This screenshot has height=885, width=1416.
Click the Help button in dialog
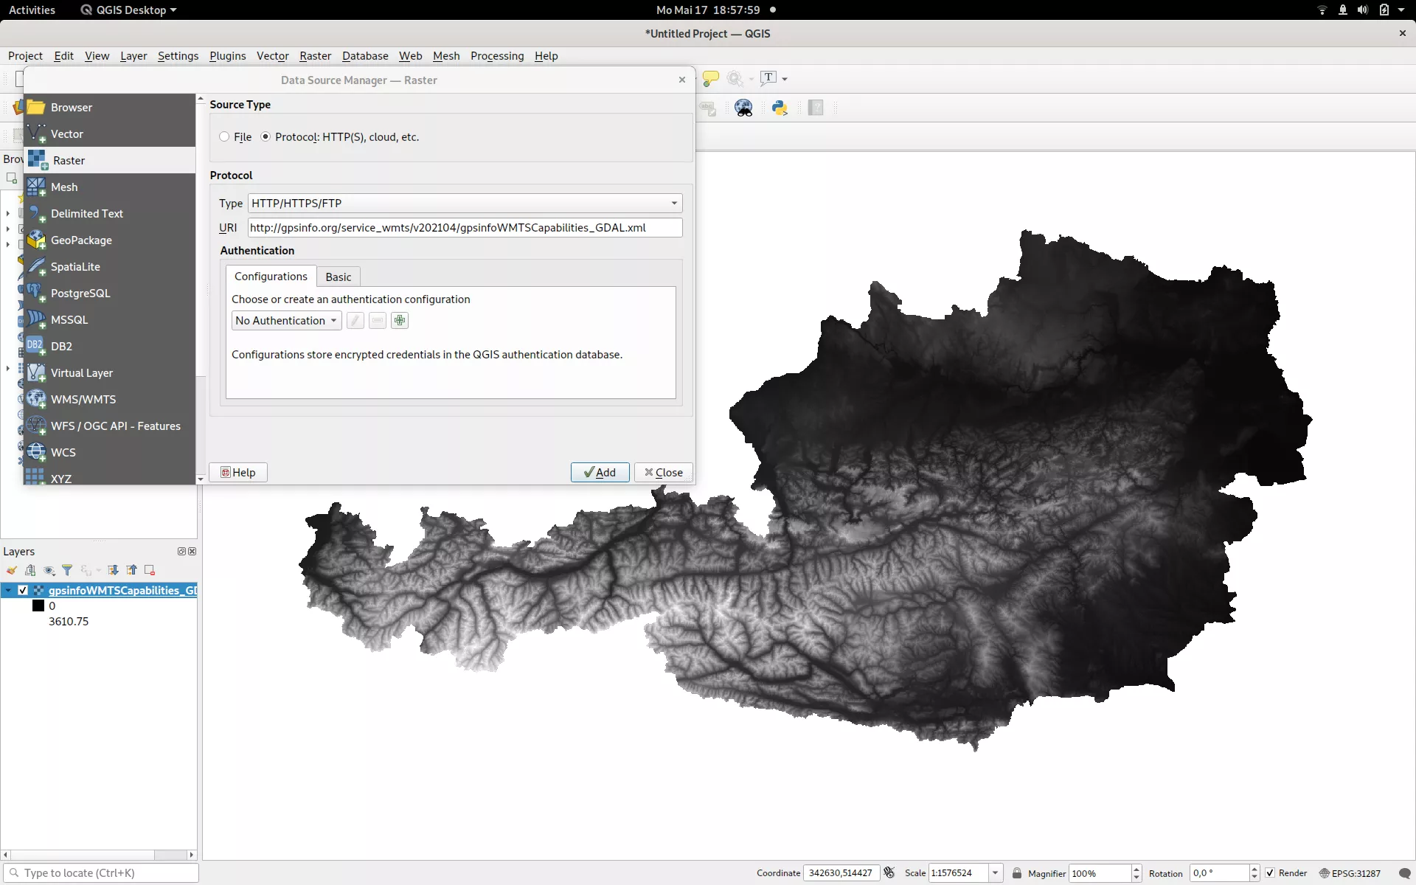coord(237,473)
